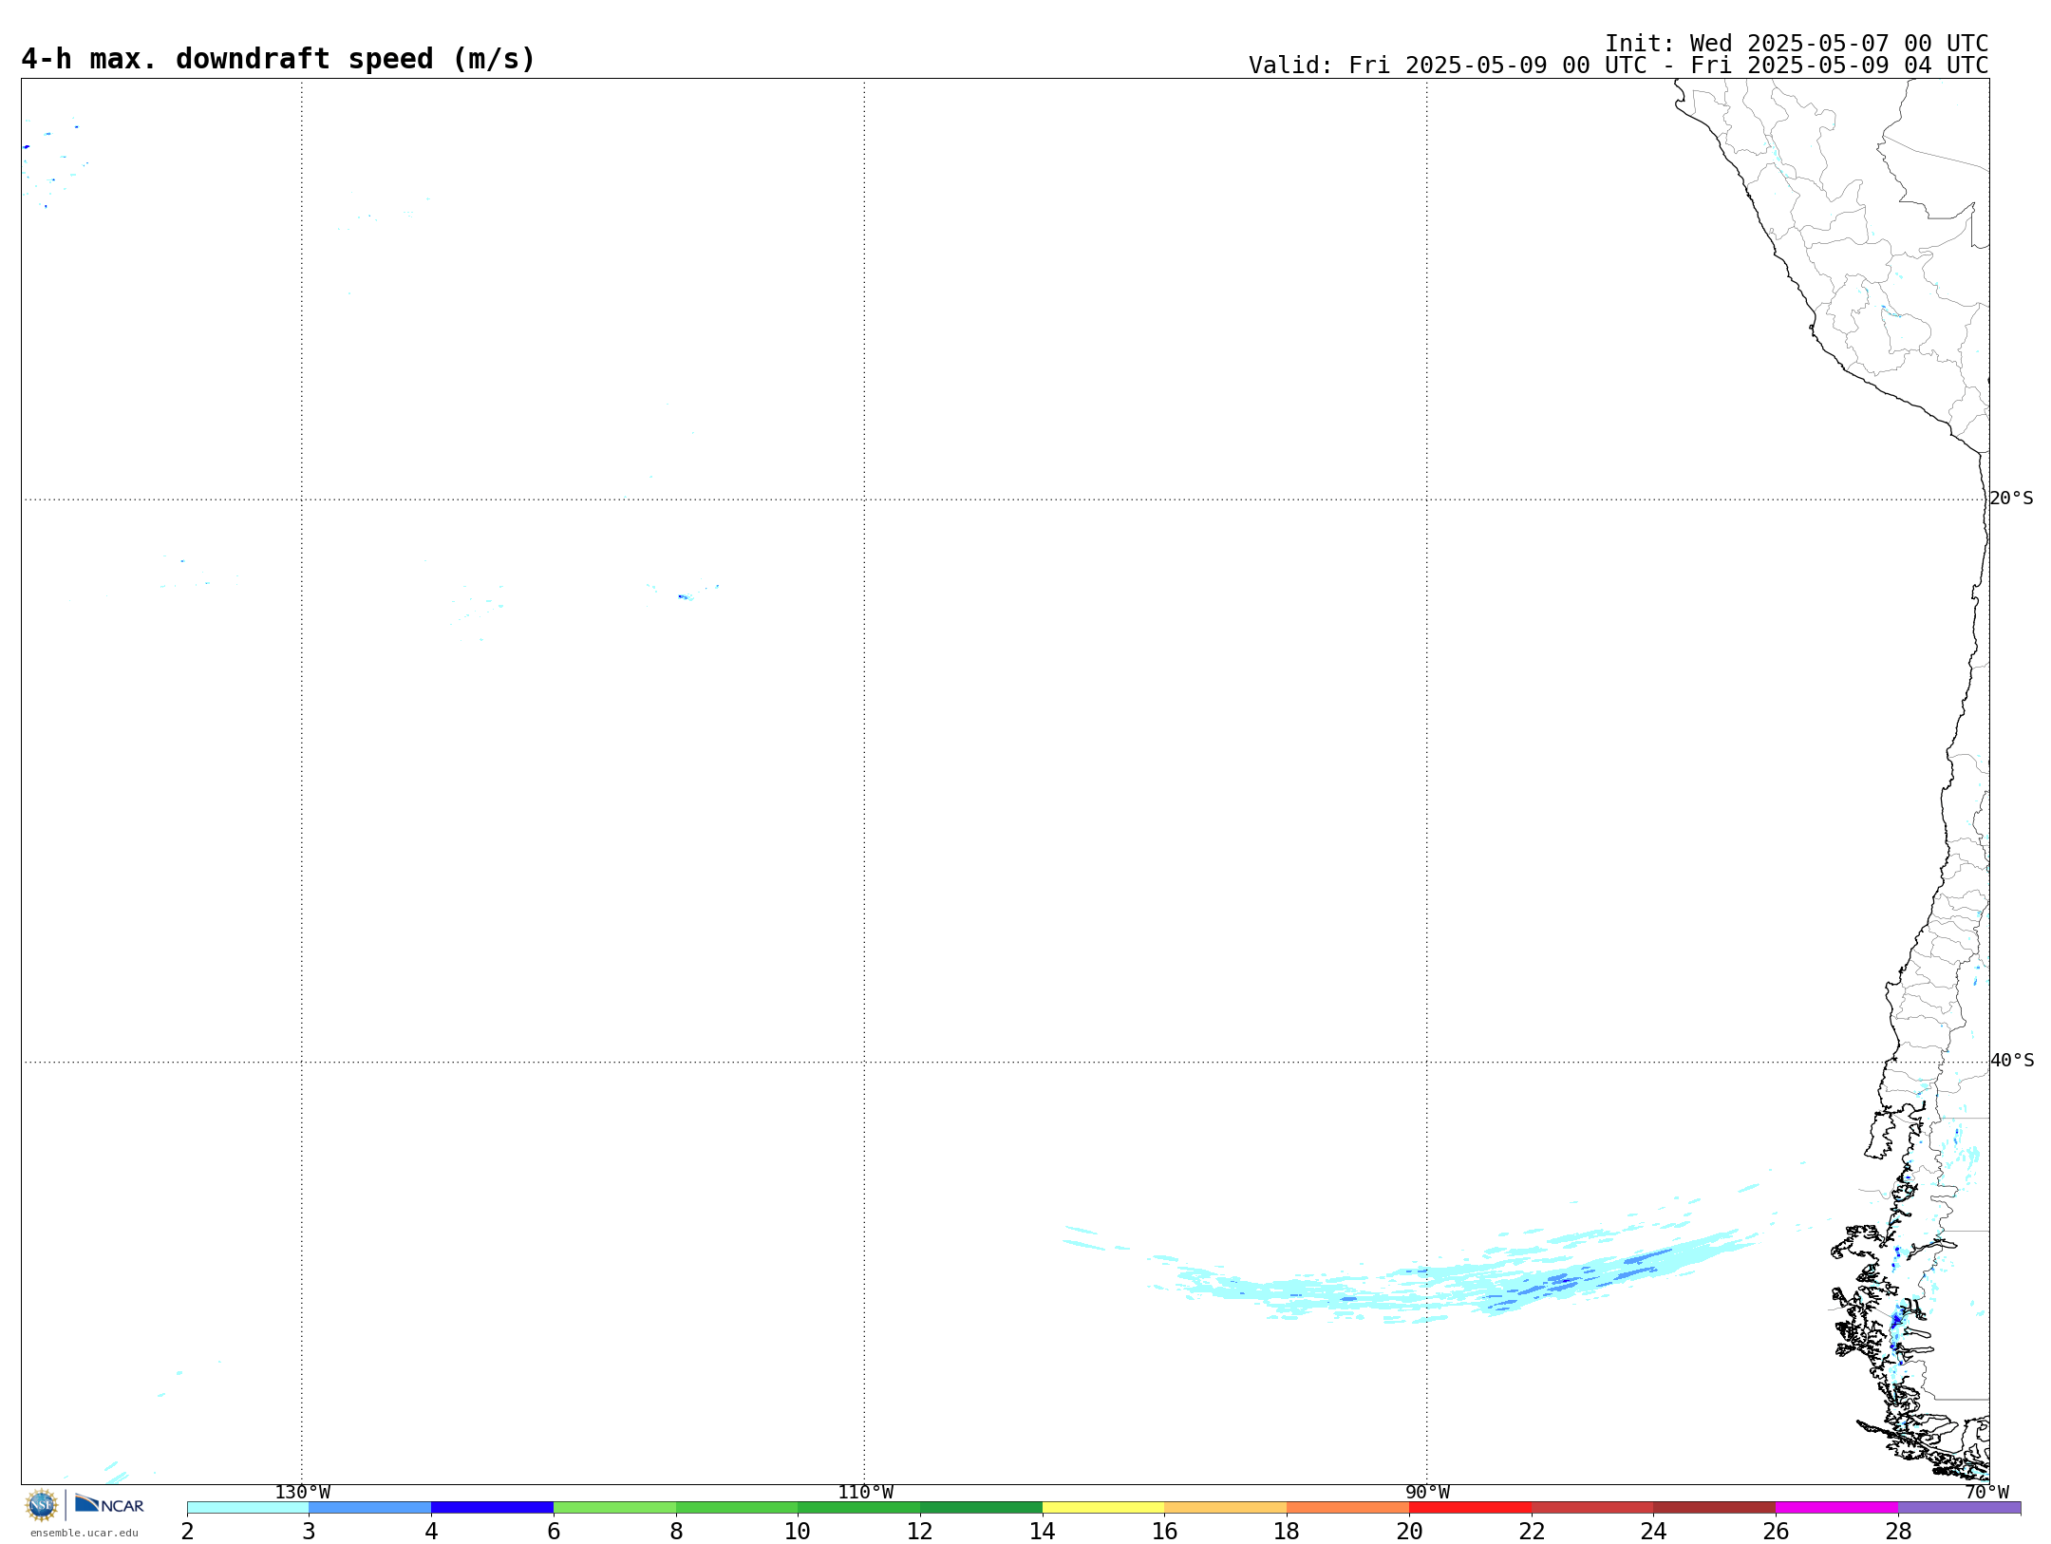Click the colorbar tick label '22'
Viewport: 2051px width, 1544px height.
[x=1532, y=1532]
